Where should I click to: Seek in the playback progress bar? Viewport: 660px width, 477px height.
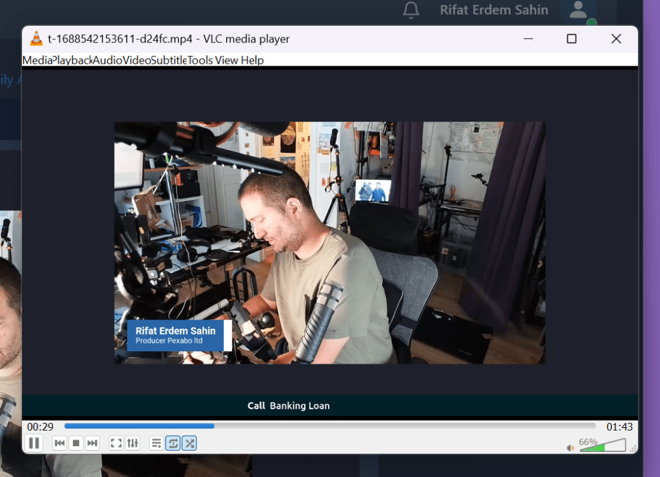[x=330, y=426]
